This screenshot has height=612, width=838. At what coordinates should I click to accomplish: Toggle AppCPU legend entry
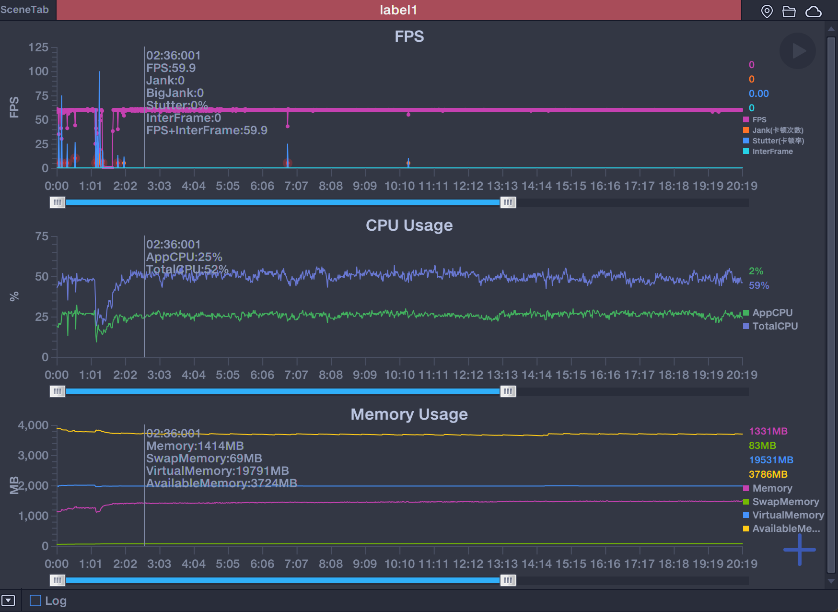point(772,313)
